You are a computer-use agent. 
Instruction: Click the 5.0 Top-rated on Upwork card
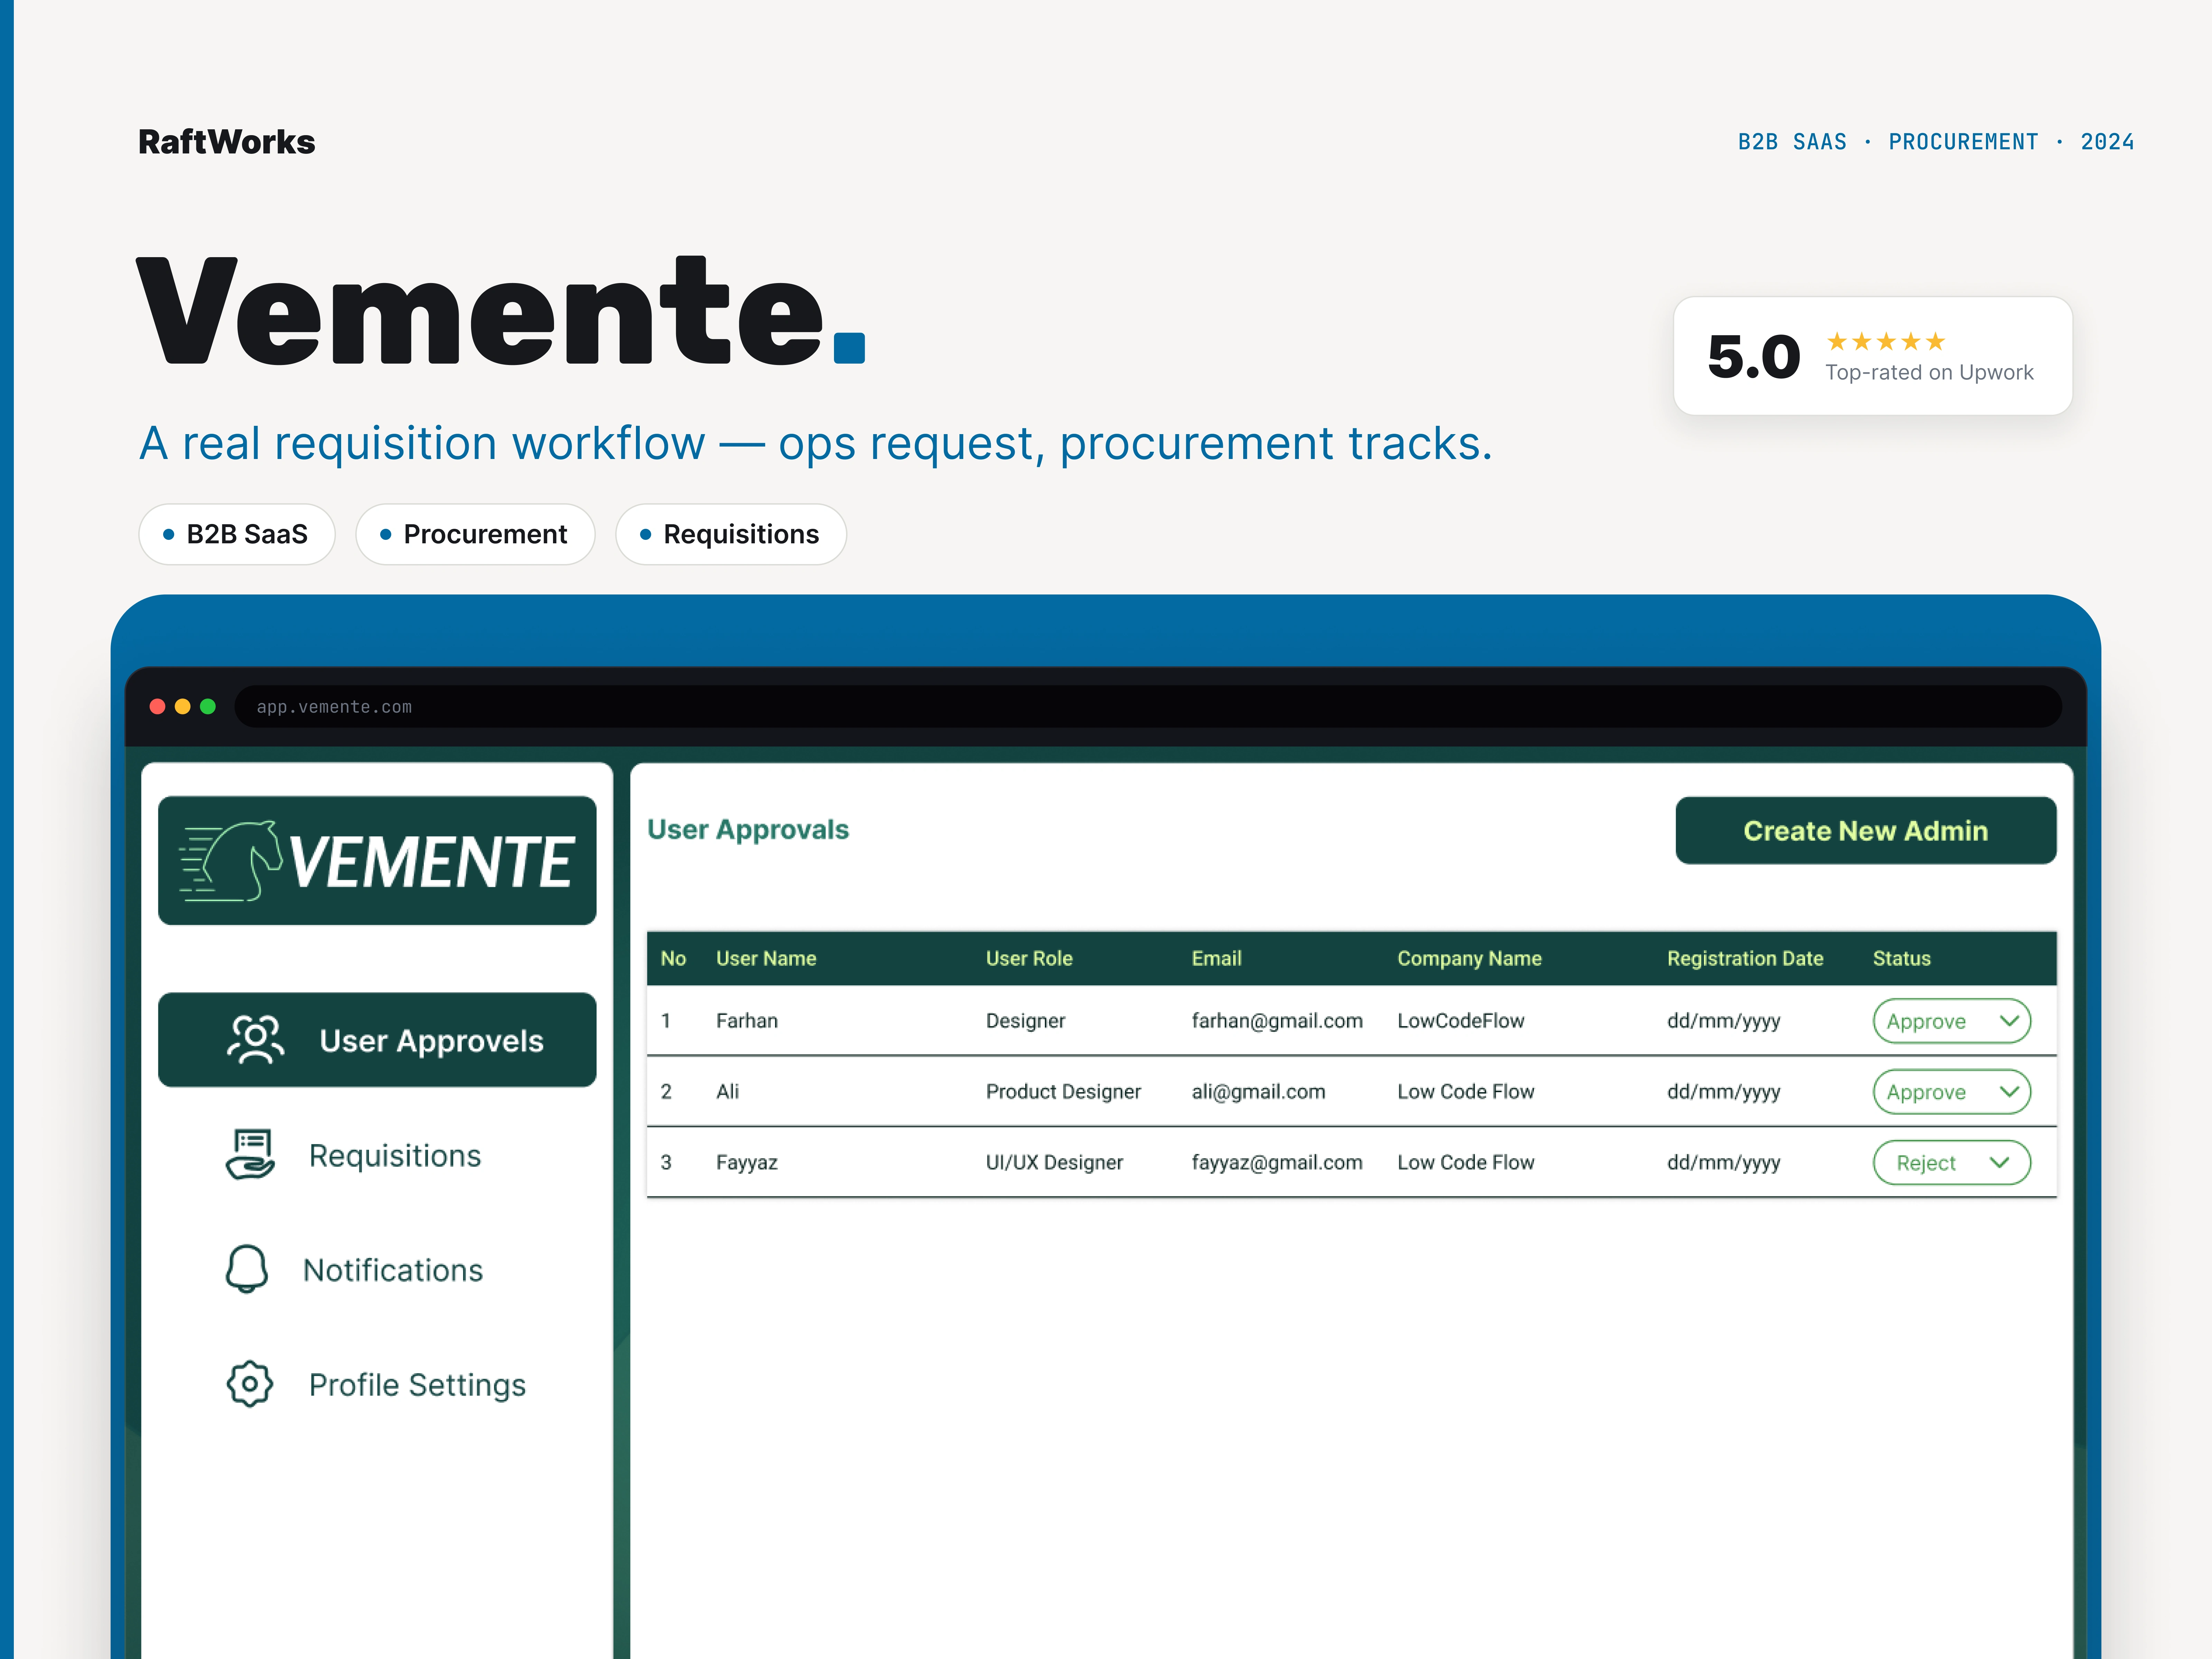tap(1873, 356)
